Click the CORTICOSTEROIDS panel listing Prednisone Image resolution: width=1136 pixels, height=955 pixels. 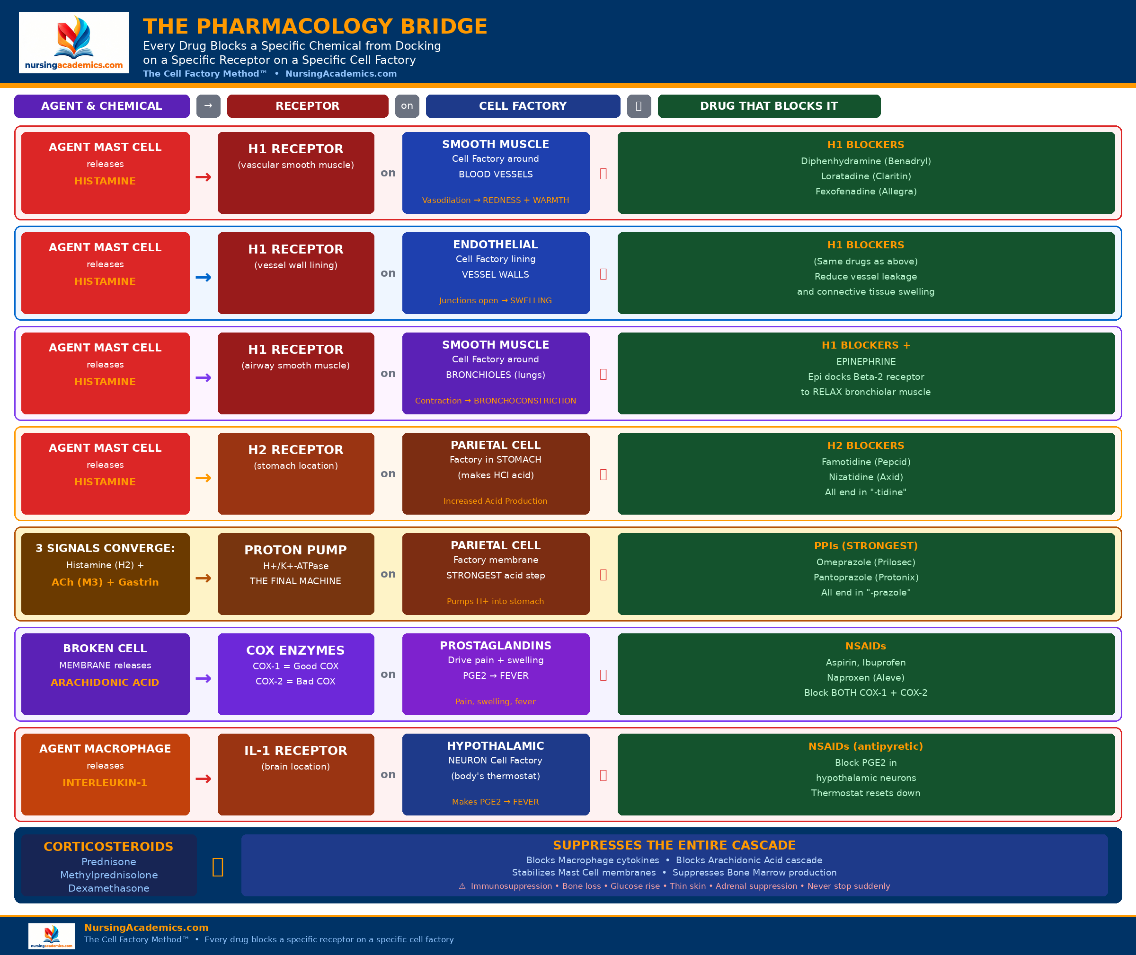(x=109, y=865)
